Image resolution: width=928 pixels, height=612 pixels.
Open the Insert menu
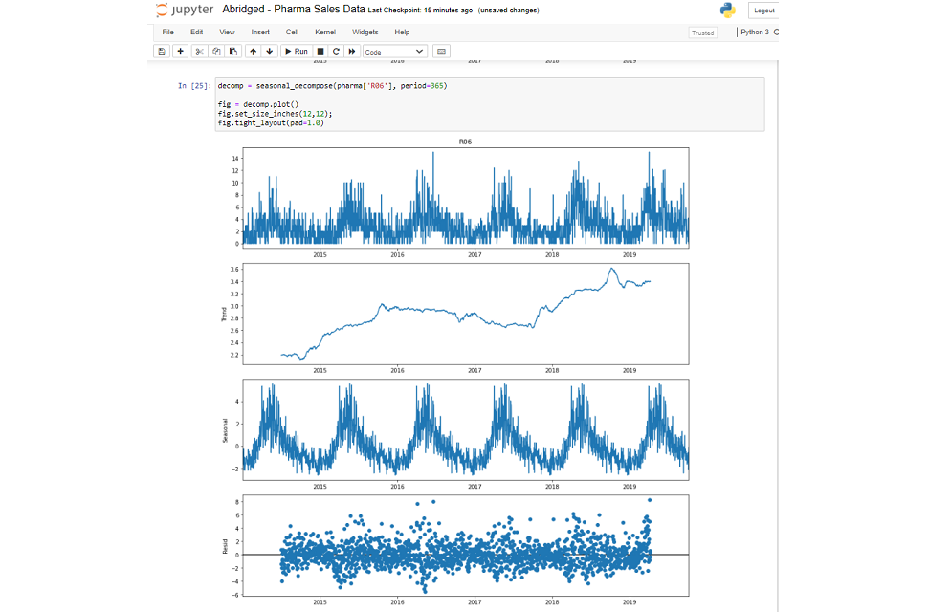[x=260, y=32]
